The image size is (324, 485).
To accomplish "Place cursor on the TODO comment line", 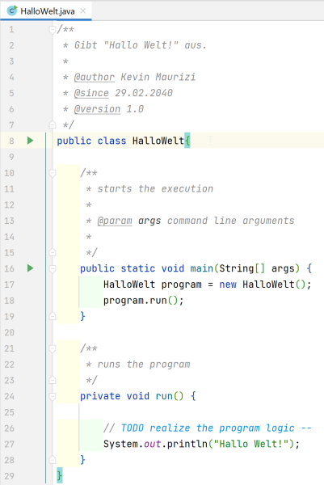I will (208, 428).
